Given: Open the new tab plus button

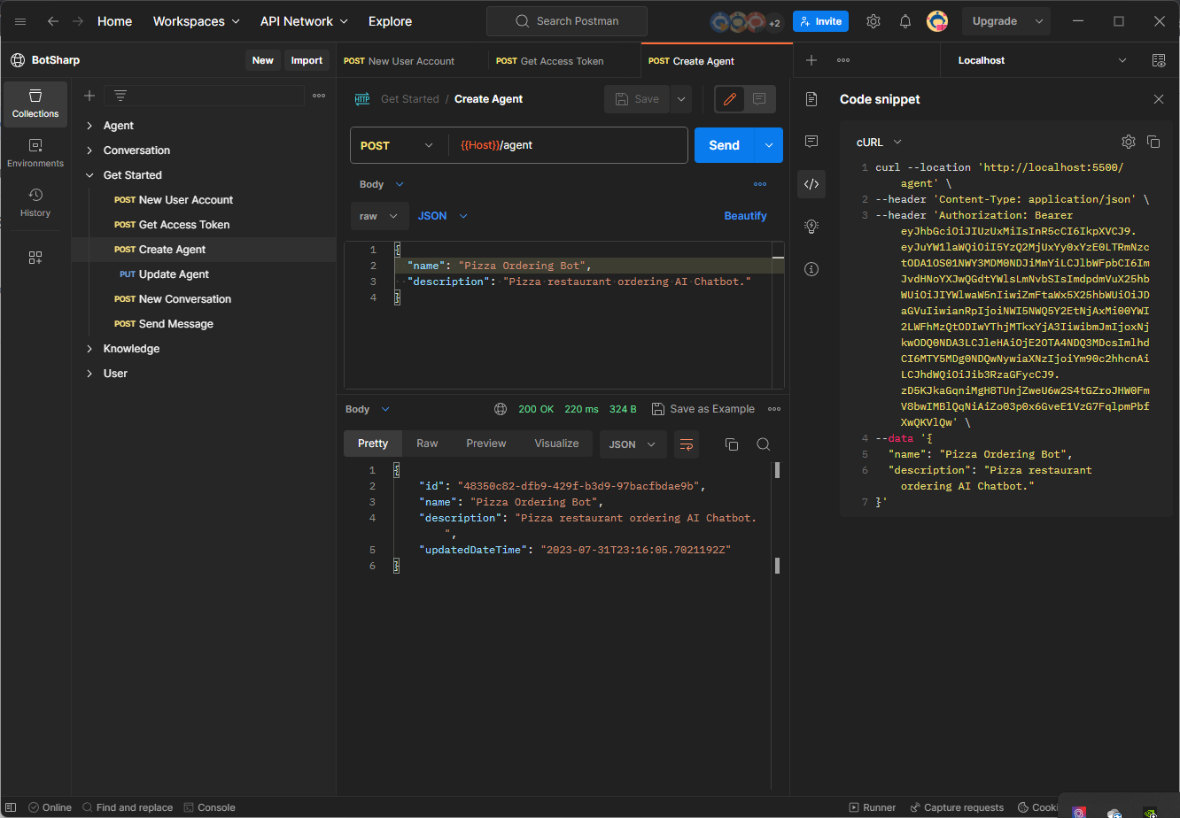Looking at the screenshot, I should point(811,60).
